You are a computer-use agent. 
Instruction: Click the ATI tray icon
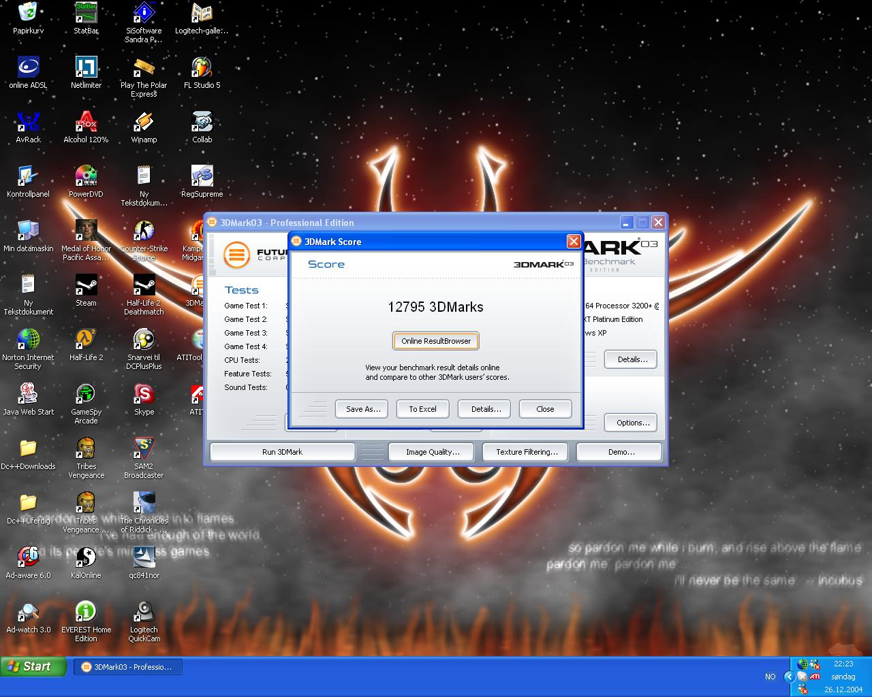point(814,677)
